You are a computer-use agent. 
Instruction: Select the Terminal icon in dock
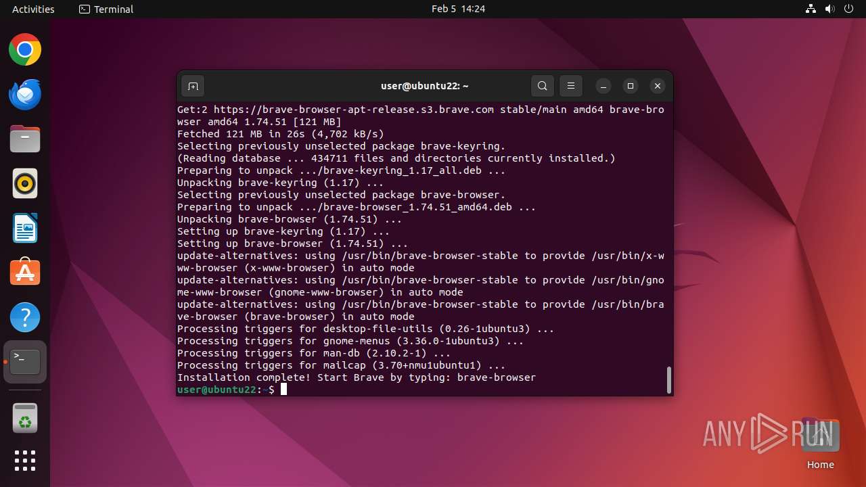click(25, 362)
